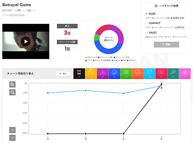The width and height of the screenshot is (193, 143).
Task: Click the ラジオ legend entry
Action: [89, 60]
